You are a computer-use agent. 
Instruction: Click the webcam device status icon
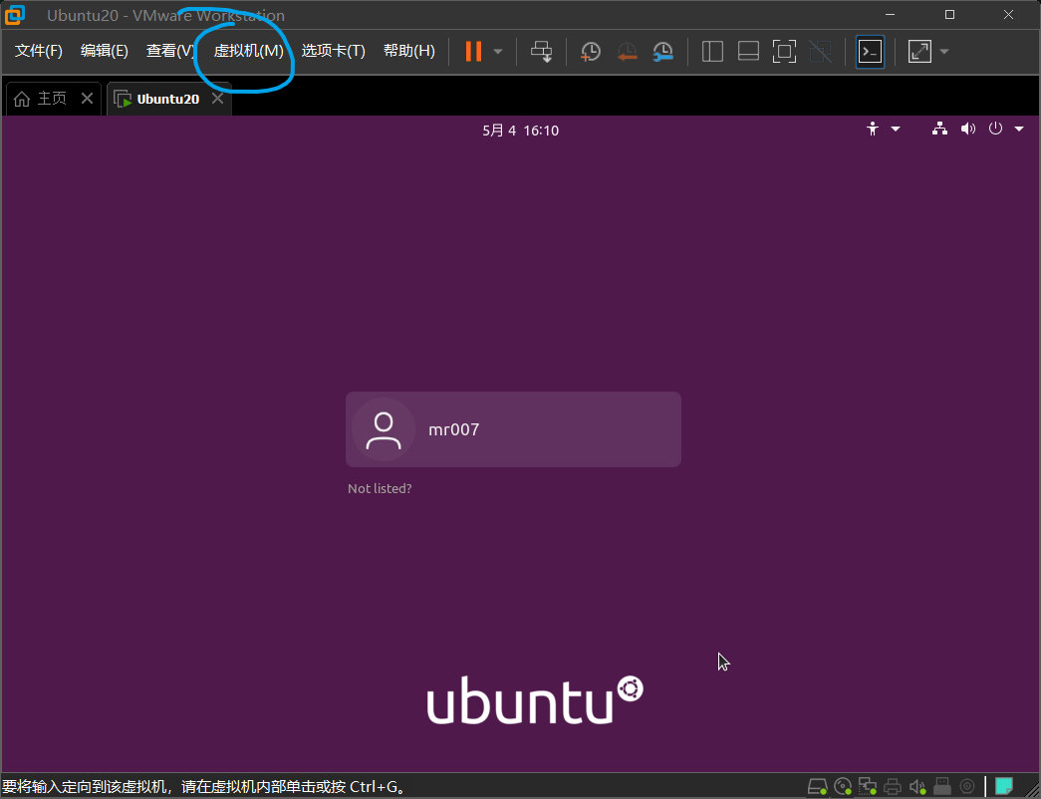pos(967,786)
